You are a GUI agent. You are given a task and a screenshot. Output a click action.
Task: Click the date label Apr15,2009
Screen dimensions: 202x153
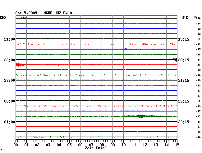tap(26, 13)
